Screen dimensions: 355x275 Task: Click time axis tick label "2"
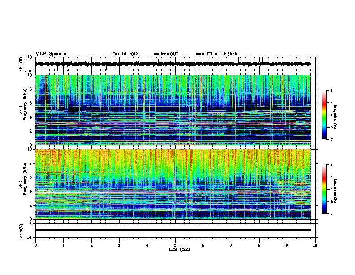coord(91,245)
